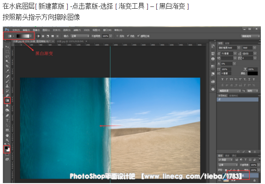Choose Radial Gradient style in options bar

tap(43, 36)
